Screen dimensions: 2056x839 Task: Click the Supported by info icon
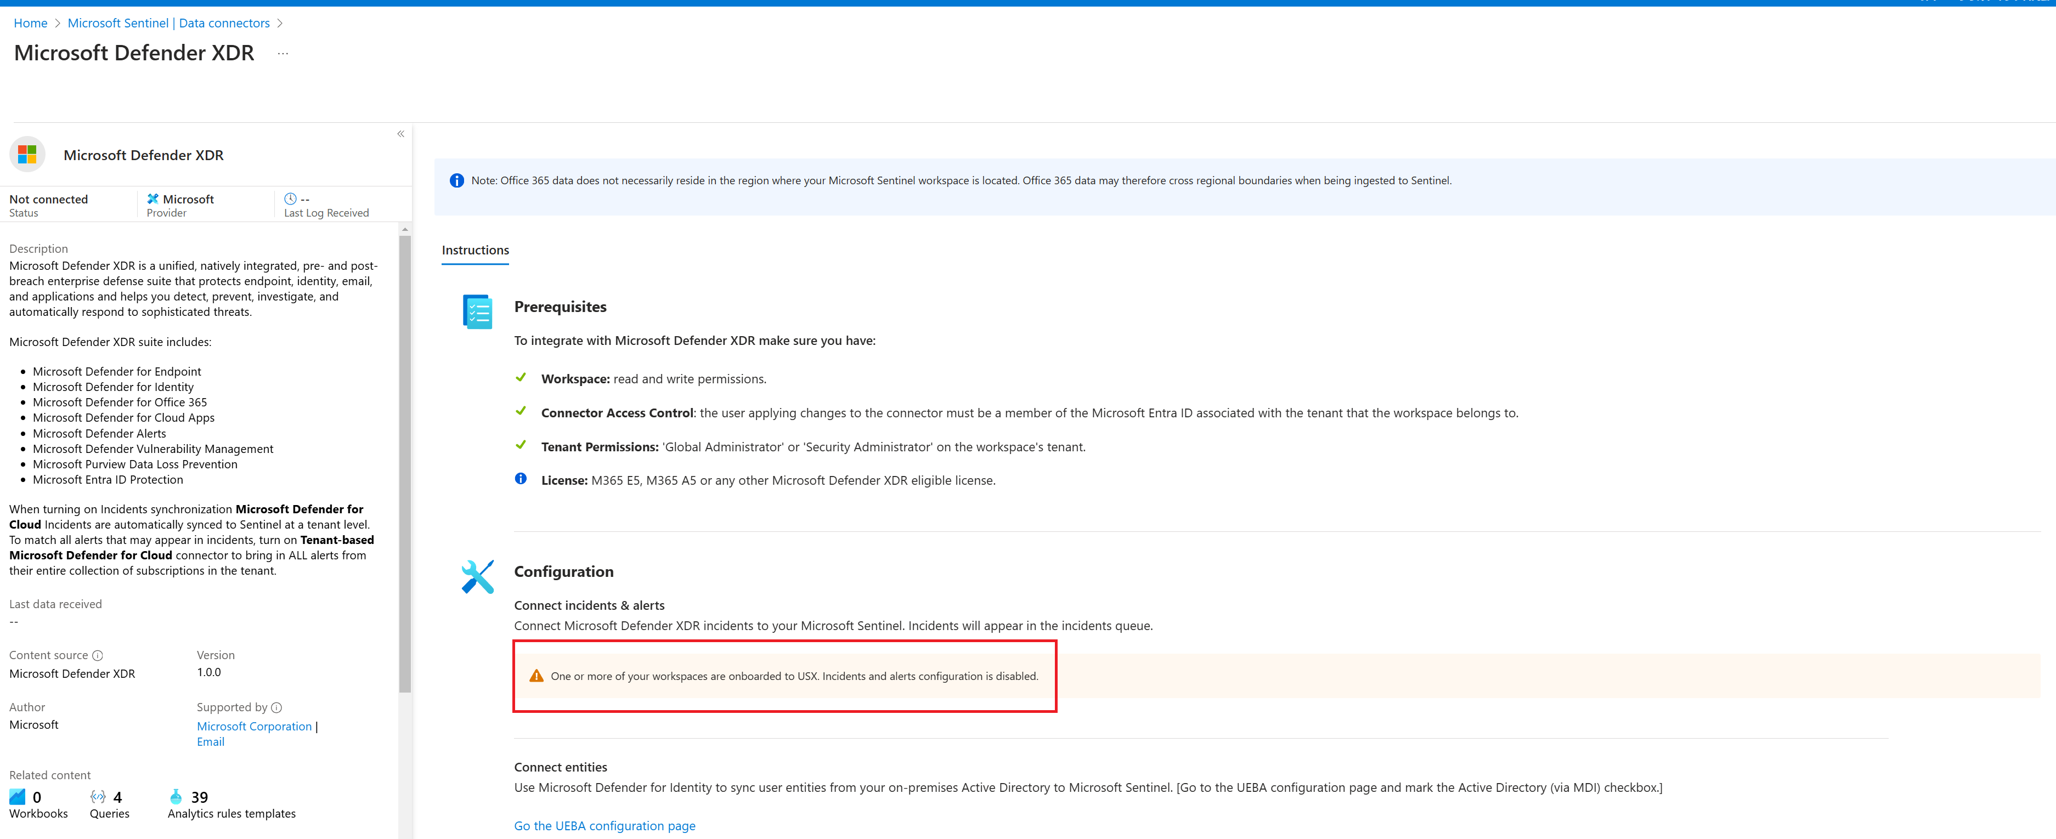(x=276, y=708)
